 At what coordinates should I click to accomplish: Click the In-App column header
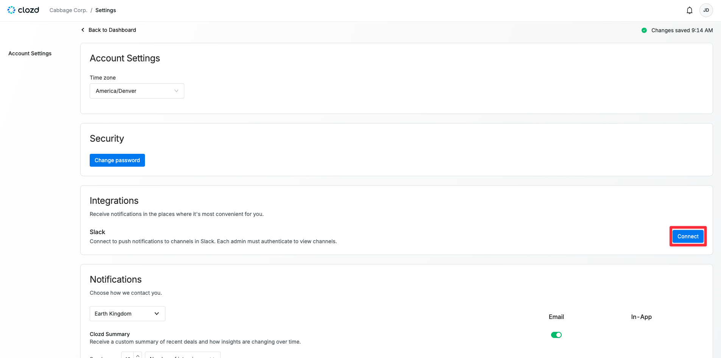[641, 317]
